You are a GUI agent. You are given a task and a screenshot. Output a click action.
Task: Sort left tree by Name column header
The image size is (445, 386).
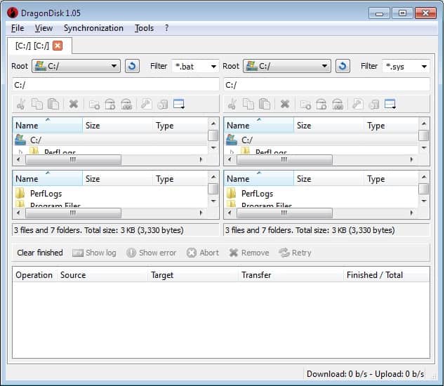click(x=48, y=126)
